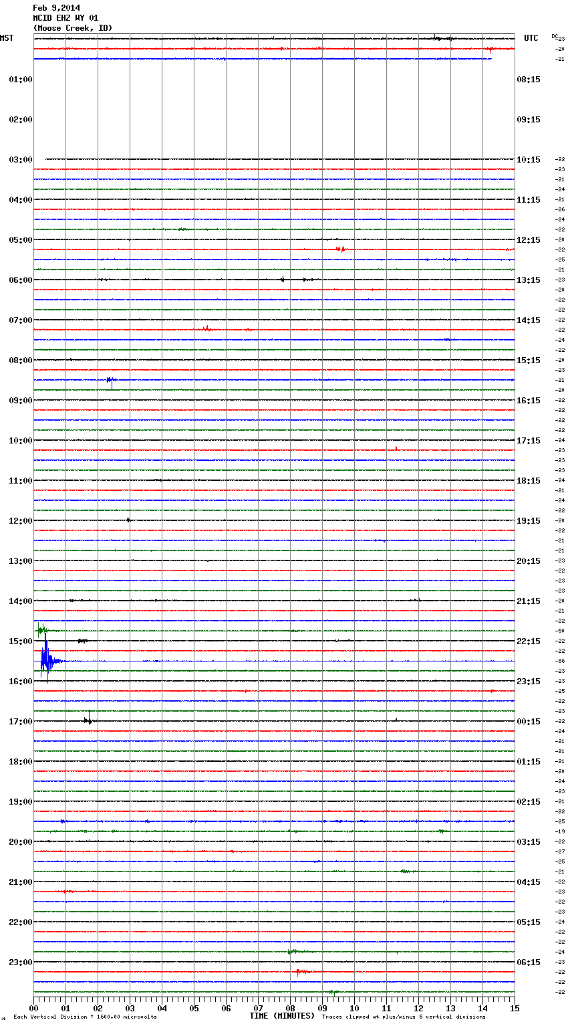Select the "22:15" UTC time label
Image resolution: width=568 pixels, height=1026 pixels.
[x=529, y=641]
